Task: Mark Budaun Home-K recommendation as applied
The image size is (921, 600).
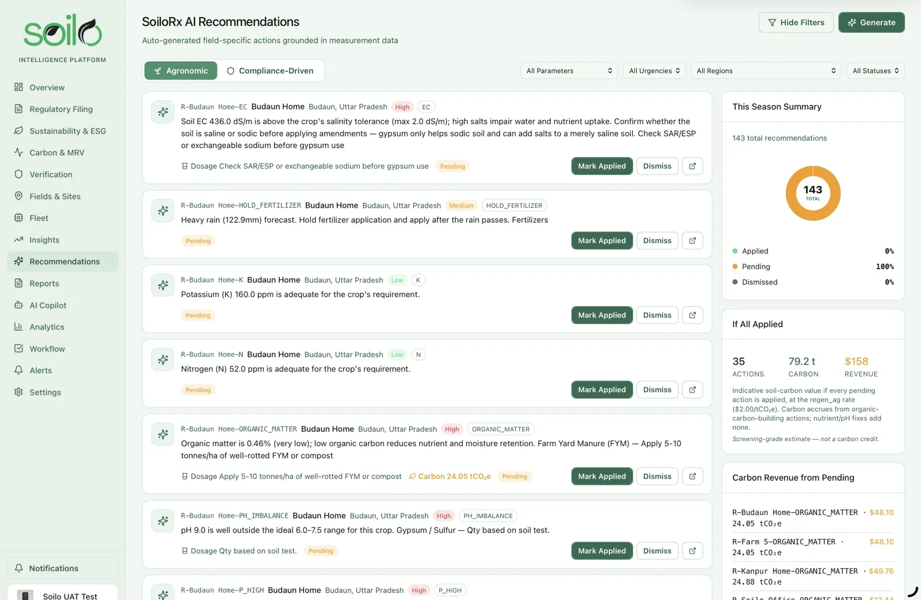Action: pos(602,315)
